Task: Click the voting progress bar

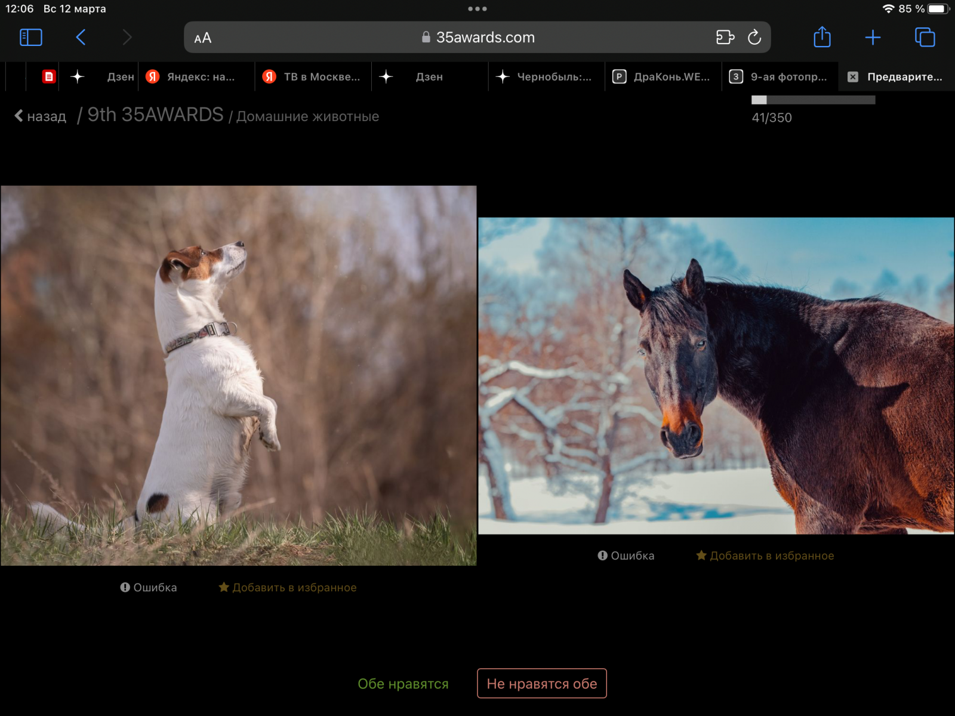Action: (x=813, y=100)
